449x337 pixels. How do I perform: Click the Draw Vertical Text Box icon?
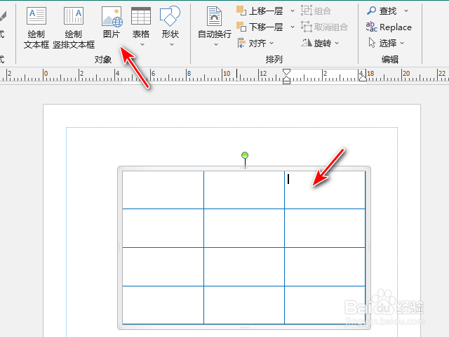73,15
